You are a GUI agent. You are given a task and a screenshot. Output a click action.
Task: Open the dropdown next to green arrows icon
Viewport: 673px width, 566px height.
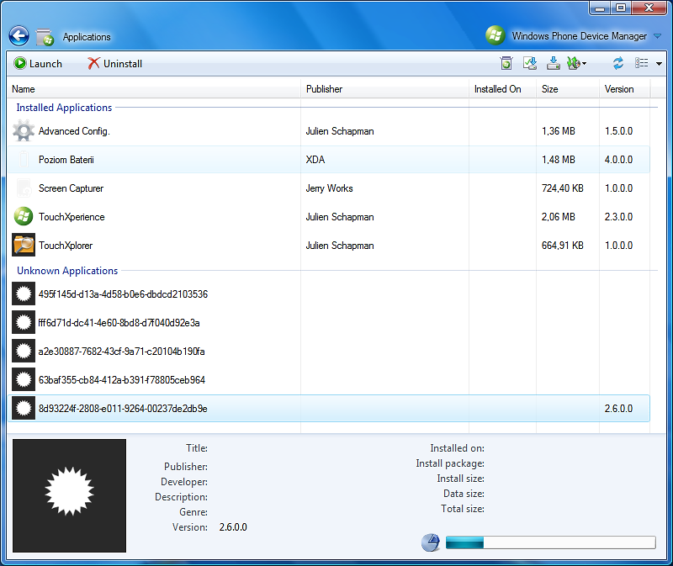tap(584, 64)
